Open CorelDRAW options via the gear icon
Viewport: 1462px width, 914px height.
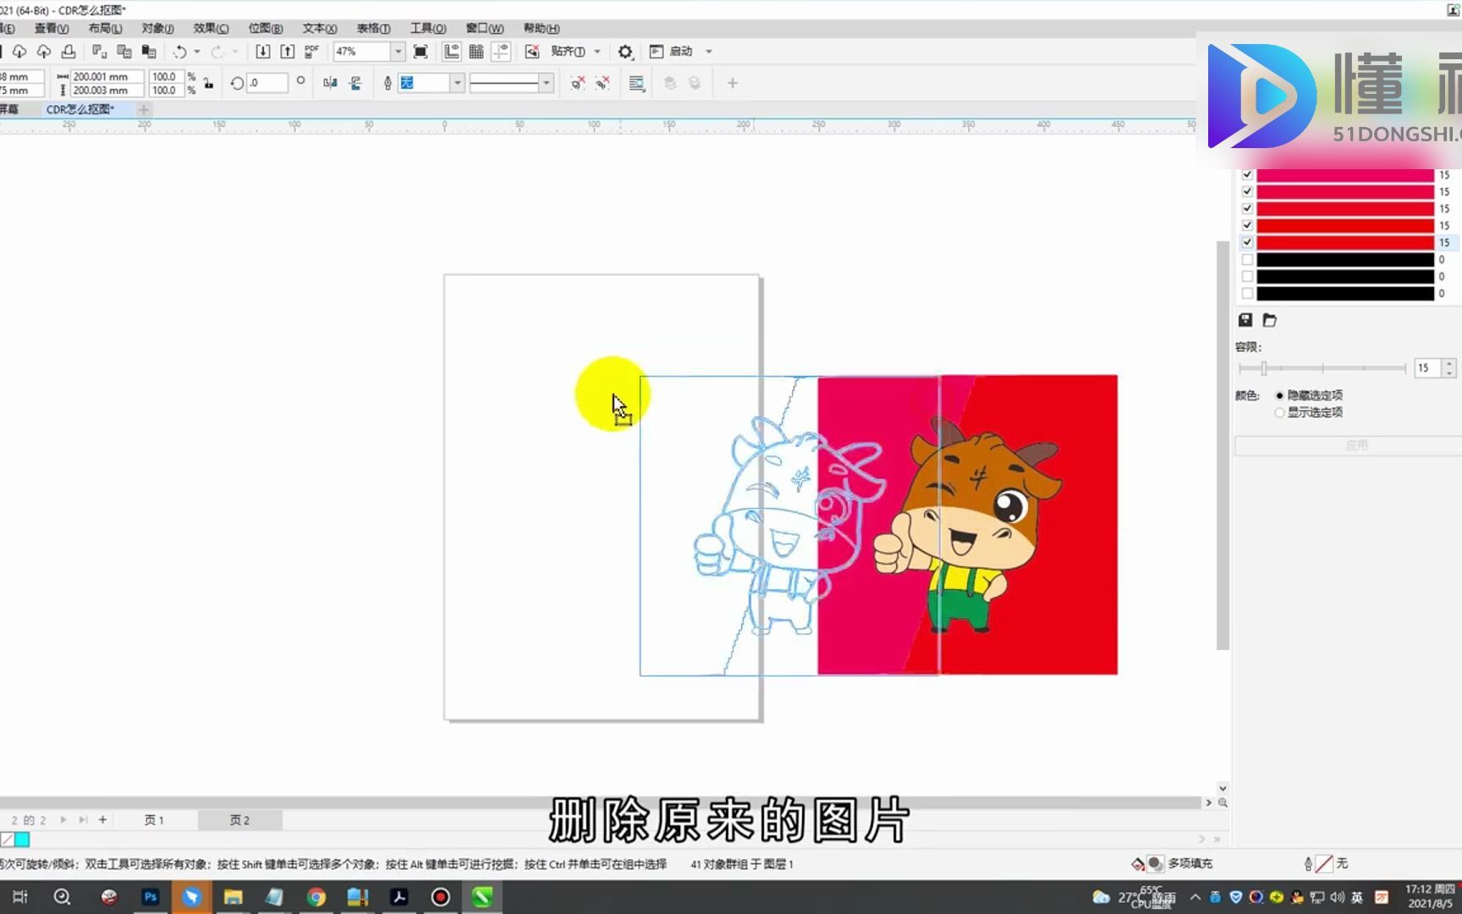625,52
